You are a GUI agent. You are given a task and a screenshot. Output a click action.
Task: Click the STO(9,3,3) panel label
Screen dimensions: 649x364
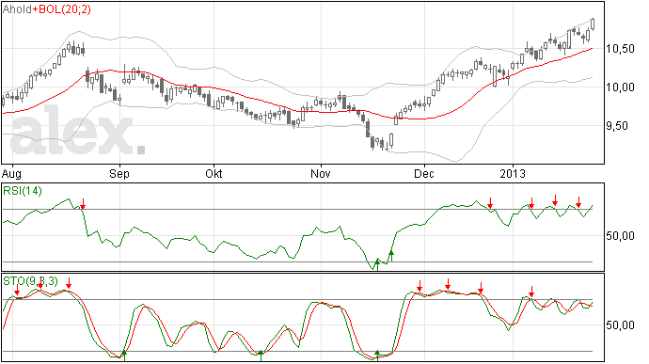(30, 281)
